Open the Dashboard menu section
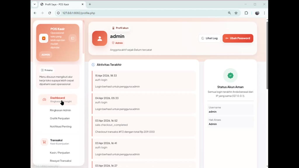 pyautogui.click(x=58, y=99)
